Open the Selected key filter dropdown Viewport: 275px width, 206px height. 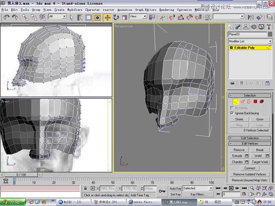(x=198, y=188)
